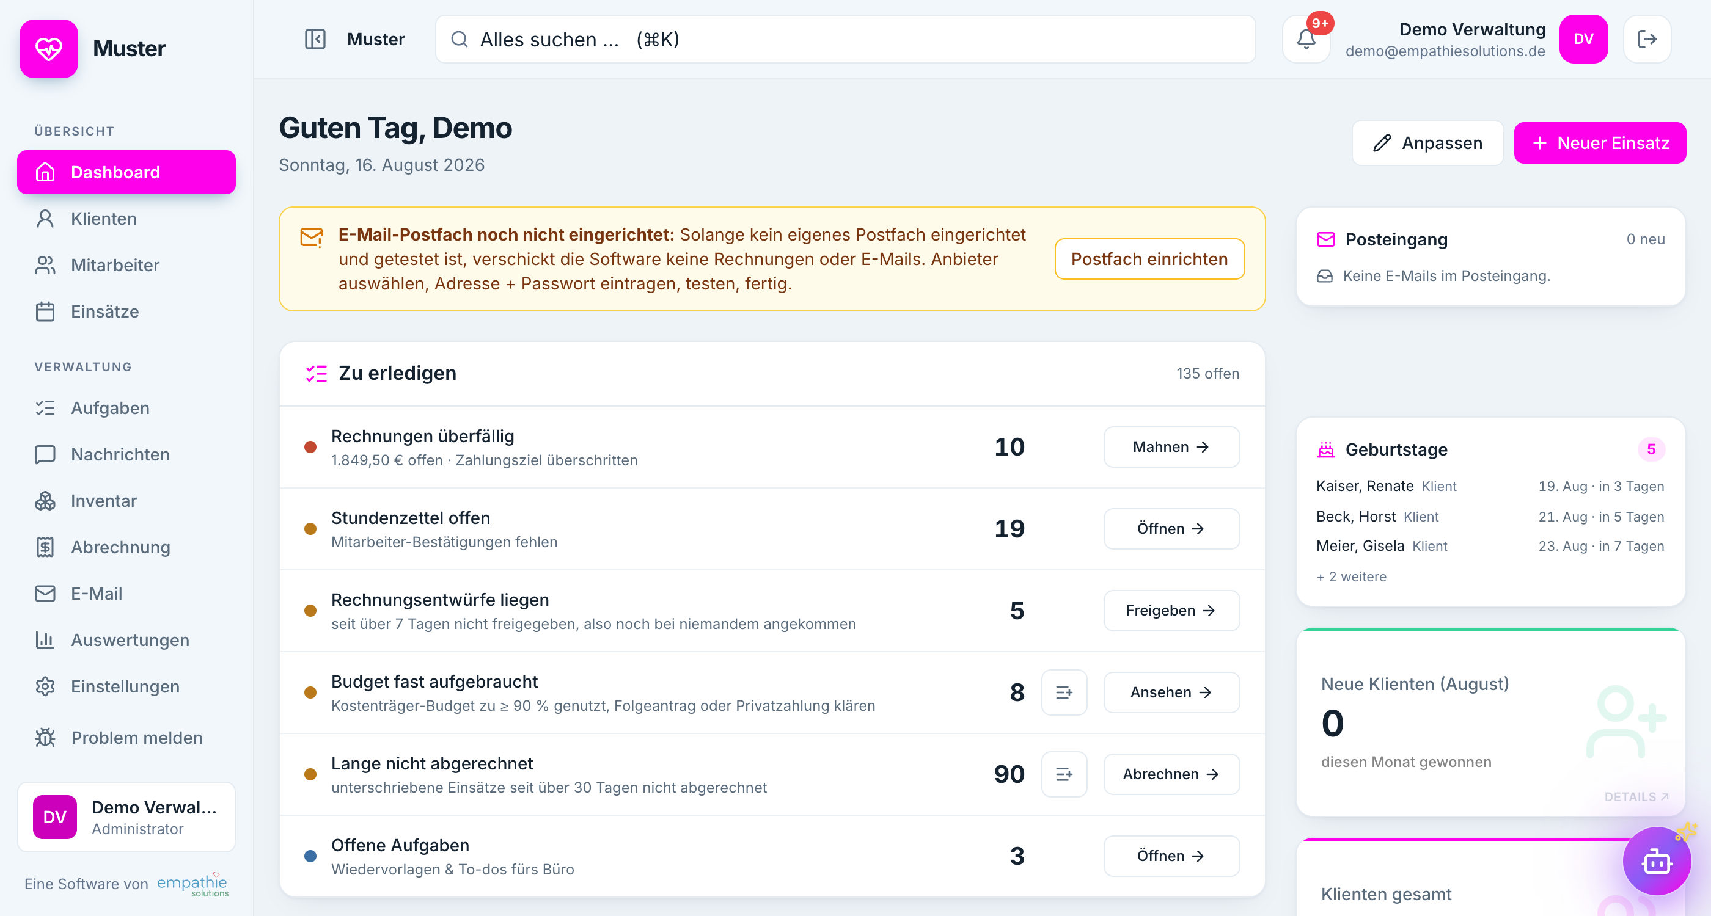Open the DV avatar in header

click(x=1583, y=39)
